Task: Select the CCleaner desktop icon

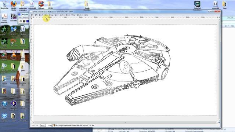Action: pos(41,5)
